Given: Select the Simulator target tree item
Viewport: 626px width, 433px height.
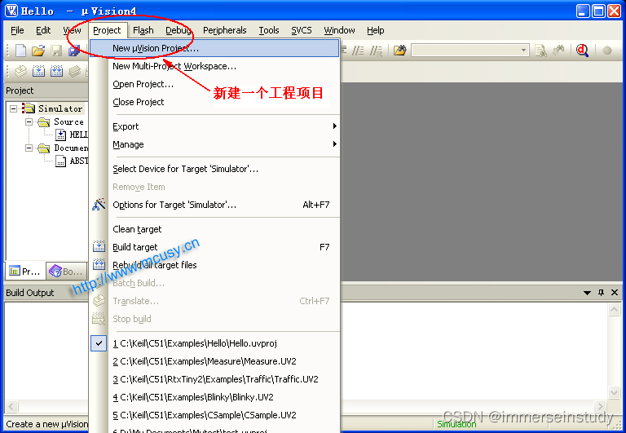Looking at the screenshot, I should click(60, 108).
